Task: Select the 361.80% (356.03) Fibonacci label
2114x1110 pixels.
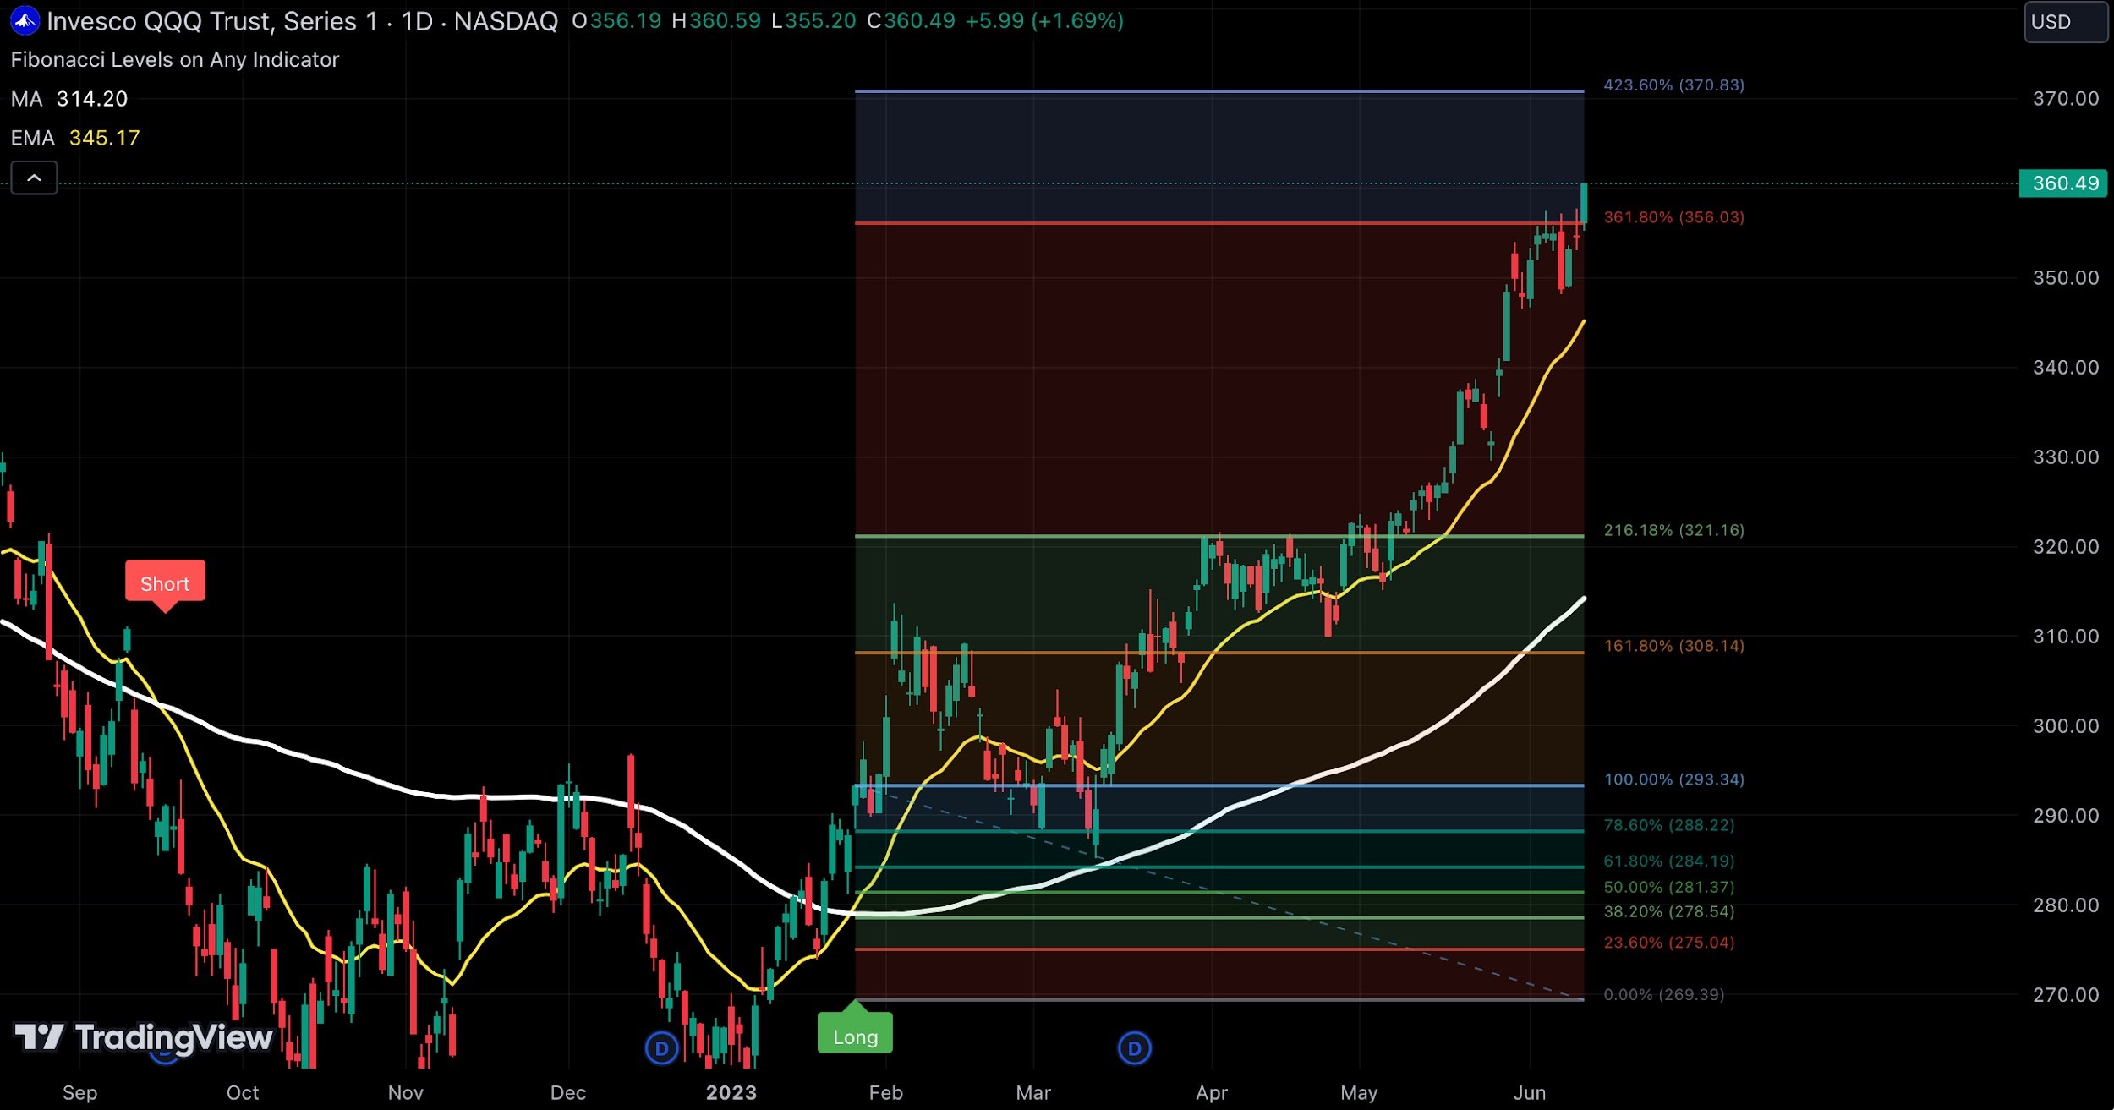Action: [1673, 217]
